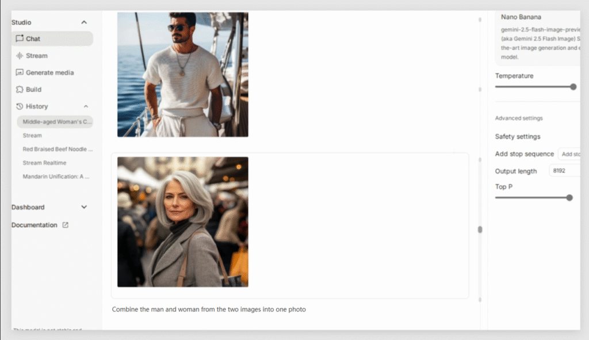Click the History clock icon

[20, 106]
